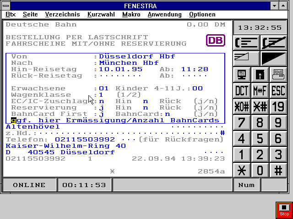The image size is (293, 219).
Task: Click the Num status indicator
Action: (x=246, y=185)
